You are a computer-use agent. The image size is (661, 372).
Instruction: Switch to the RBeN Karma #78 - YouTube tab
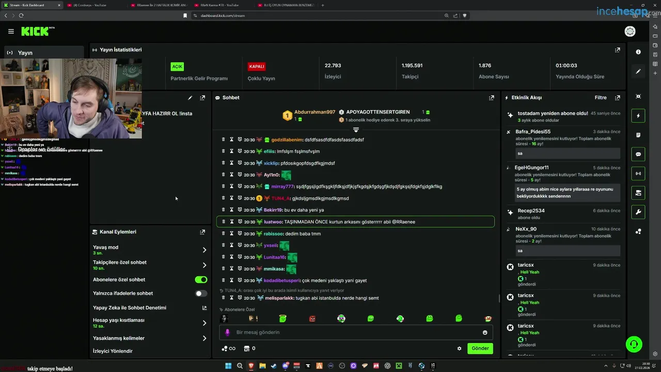(223, 5)
